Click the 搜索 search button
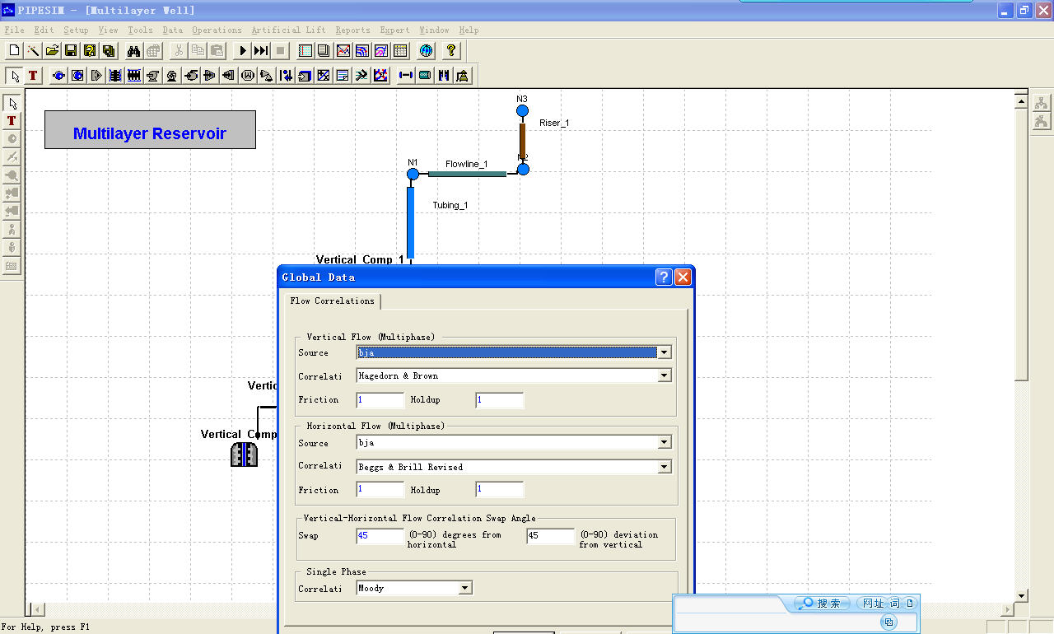 pos(822,604)
